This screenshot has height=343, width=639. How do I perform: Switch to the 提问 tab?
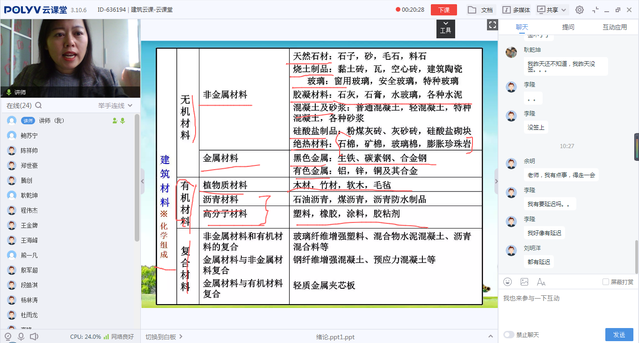click(568, 27)
